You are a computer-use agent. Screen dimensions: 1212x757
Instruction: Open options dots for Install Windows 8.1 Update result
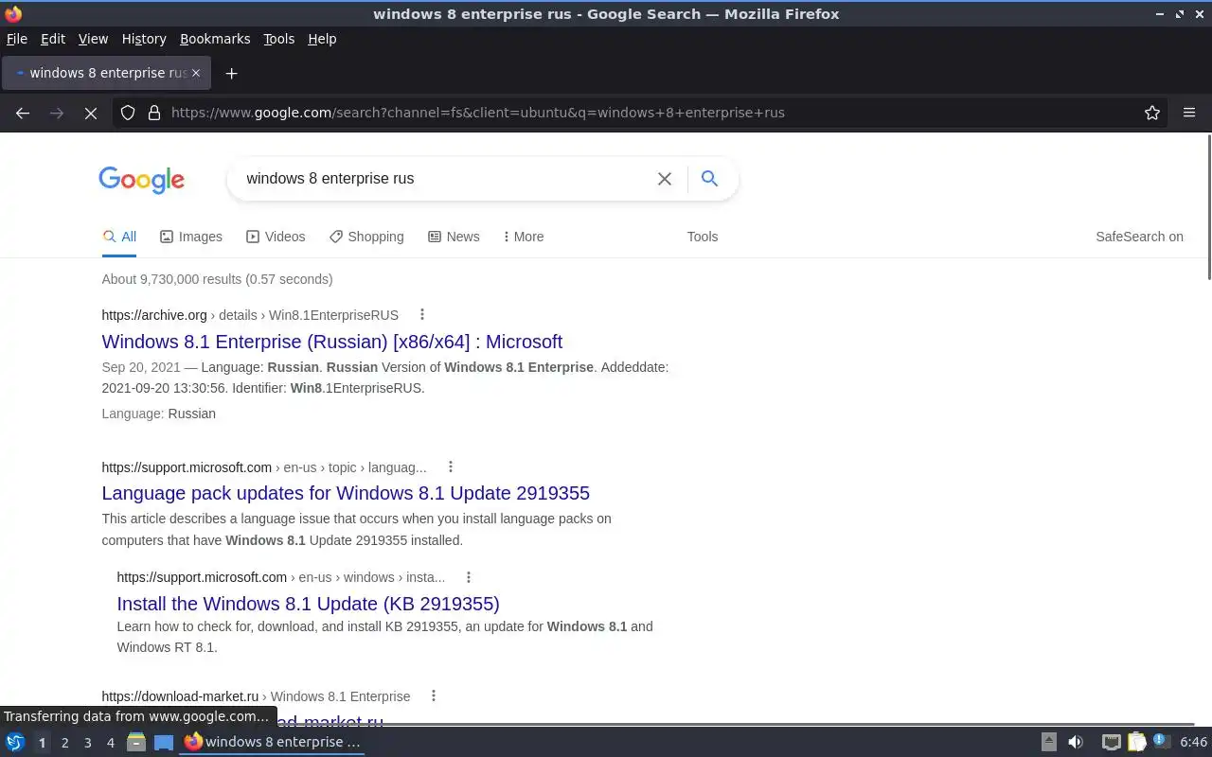click(x=469, y=576)
